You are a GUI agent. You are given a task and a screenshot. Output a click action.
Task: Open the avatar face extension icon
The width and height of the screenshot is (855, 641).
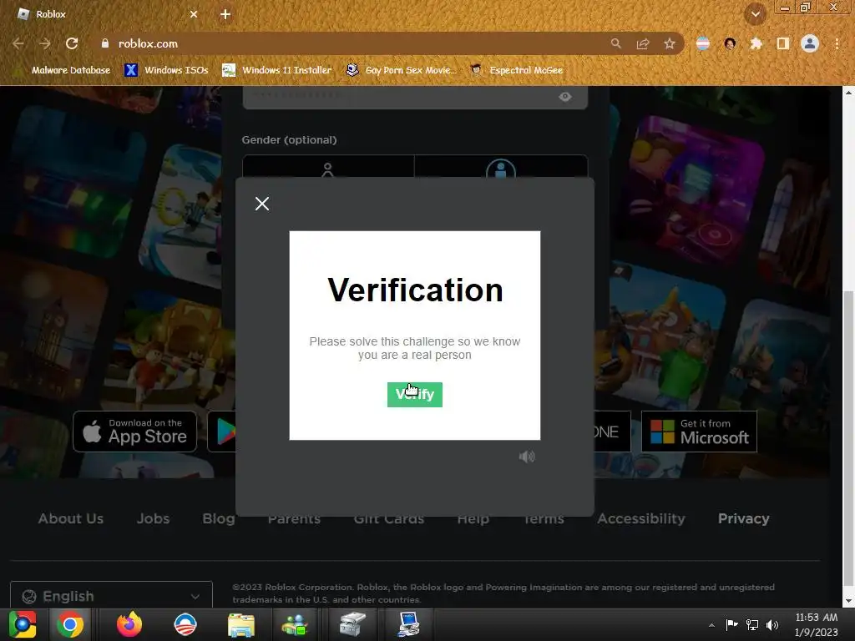click(x=730, y=43)
